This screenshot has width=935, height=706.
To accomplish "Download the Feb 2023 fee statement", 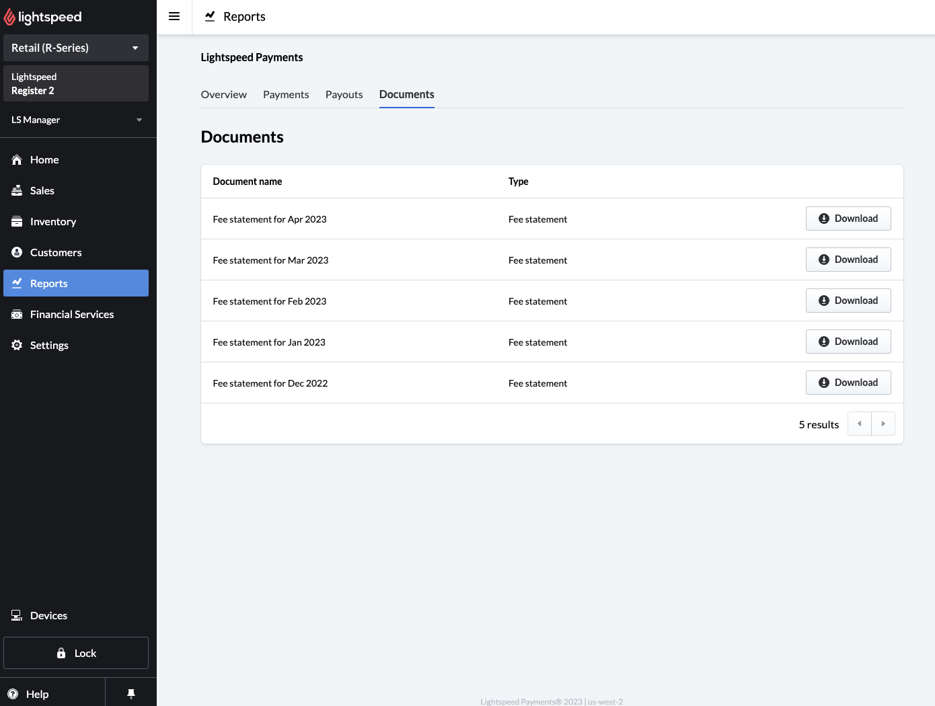I will coord(848,301).
